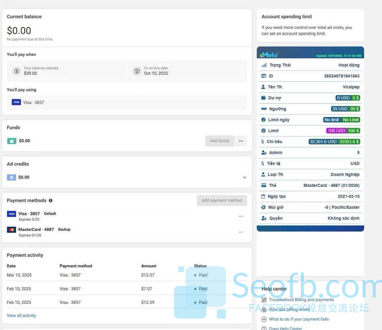Open more options next to Add funds
The width and height of the screenshot is (382, 330).
pyautogui.click(x=241, y=141)
